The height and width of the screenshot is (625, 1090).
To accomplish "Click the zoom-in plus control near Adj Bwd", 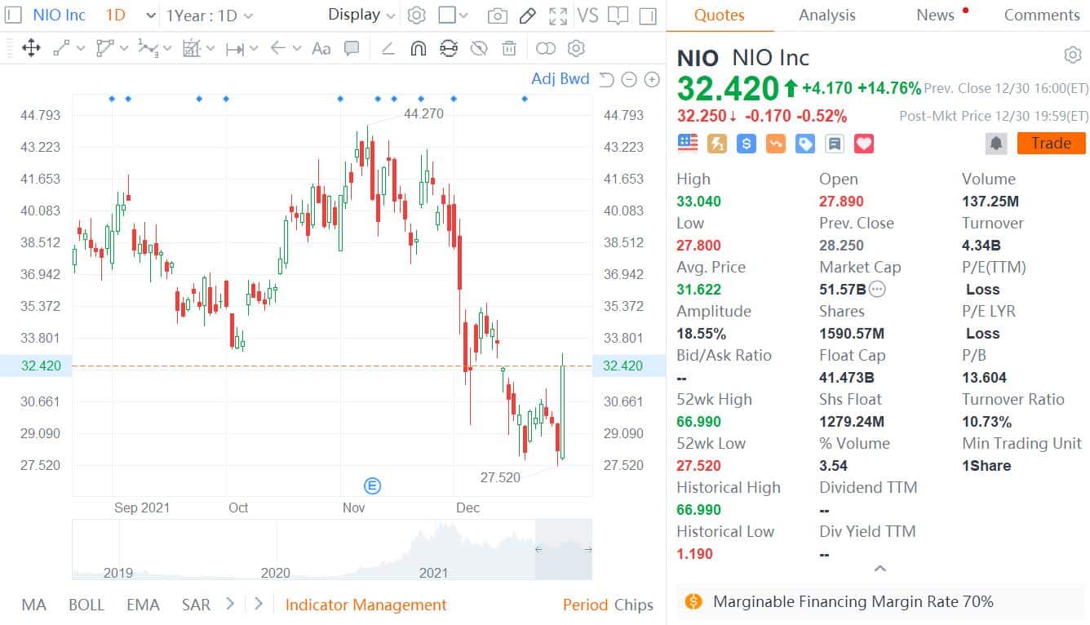I will pos(652,80).
